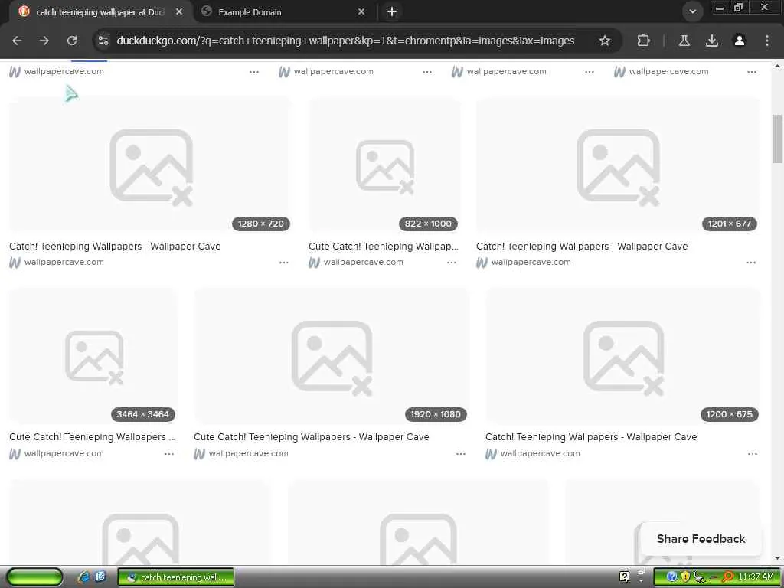The width and height of the screenshot is (784, 588).
Task: Open the Extensions puzzle icon
Action: pos(643,41)
